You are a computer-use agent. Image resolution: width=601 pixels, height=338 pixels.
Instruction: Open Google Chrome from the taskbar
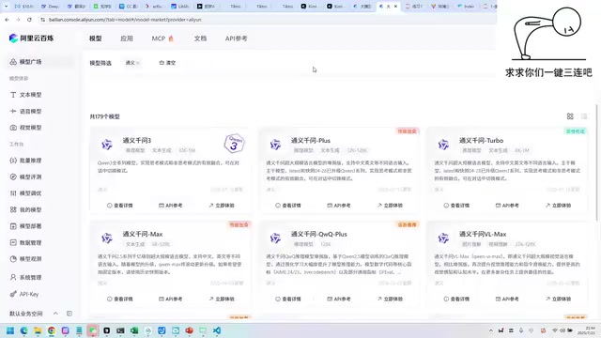tap(52, 330)
